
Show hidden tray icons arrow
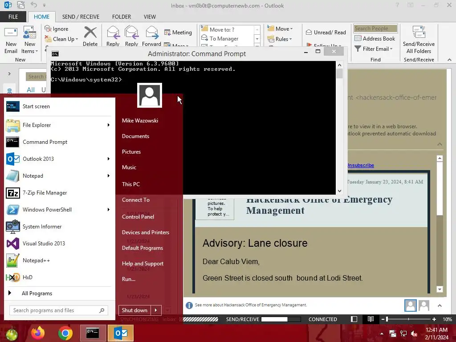382,334
